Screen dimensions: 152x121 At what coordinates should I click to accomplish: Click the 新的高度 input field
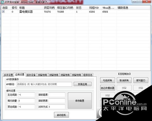click(x=57, y=95)
